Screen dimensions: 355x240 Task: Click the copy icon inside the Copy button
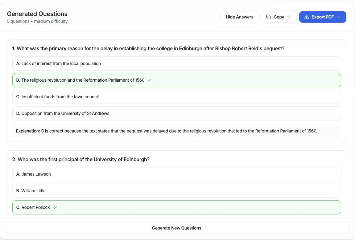pos(269,17)
